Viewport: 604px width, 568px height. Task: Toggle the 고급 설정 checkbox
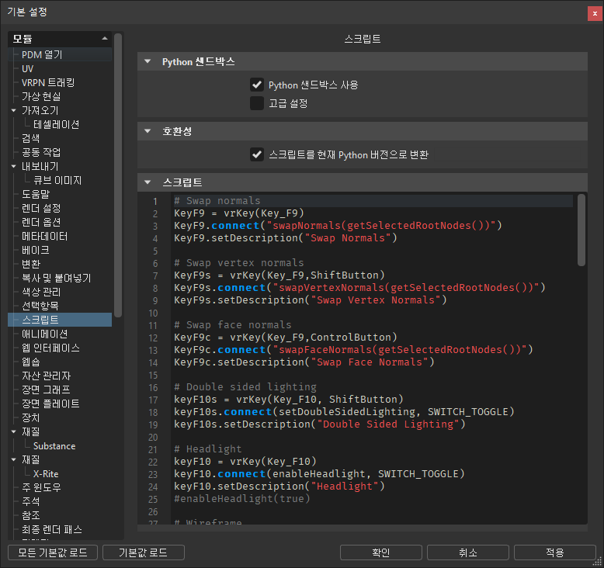(x=257, y=103)
